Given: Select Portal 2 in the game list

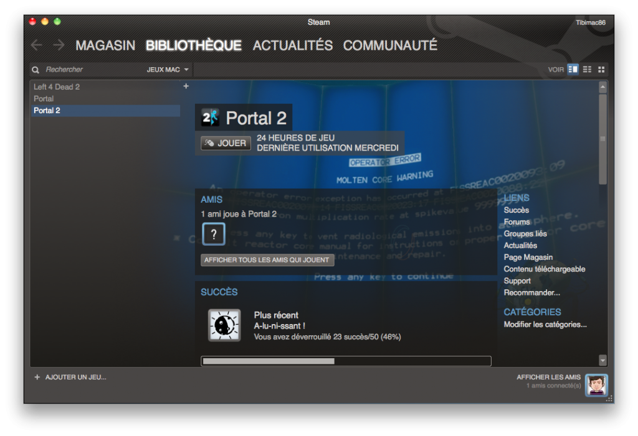Looking at the screenshot, I should (105, 111).
